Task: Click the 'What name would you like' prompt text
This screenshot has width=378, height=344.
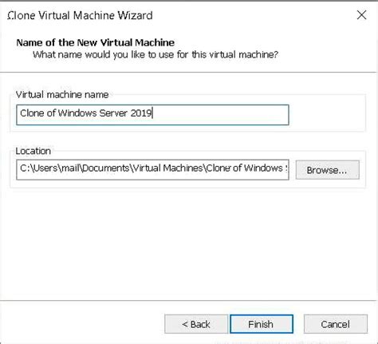Action: pos(156,54)
